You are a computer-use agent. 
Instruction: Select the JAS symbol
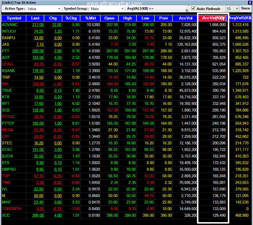point(5,44)
